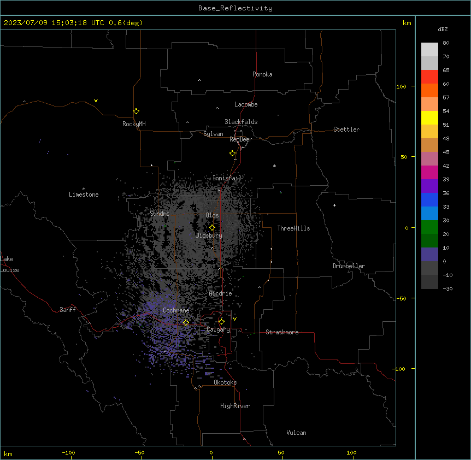Screen dimensions: 471x460
Task: Select the magenta 42-39 dBZ legend swatch
Action: pos(429,172)
